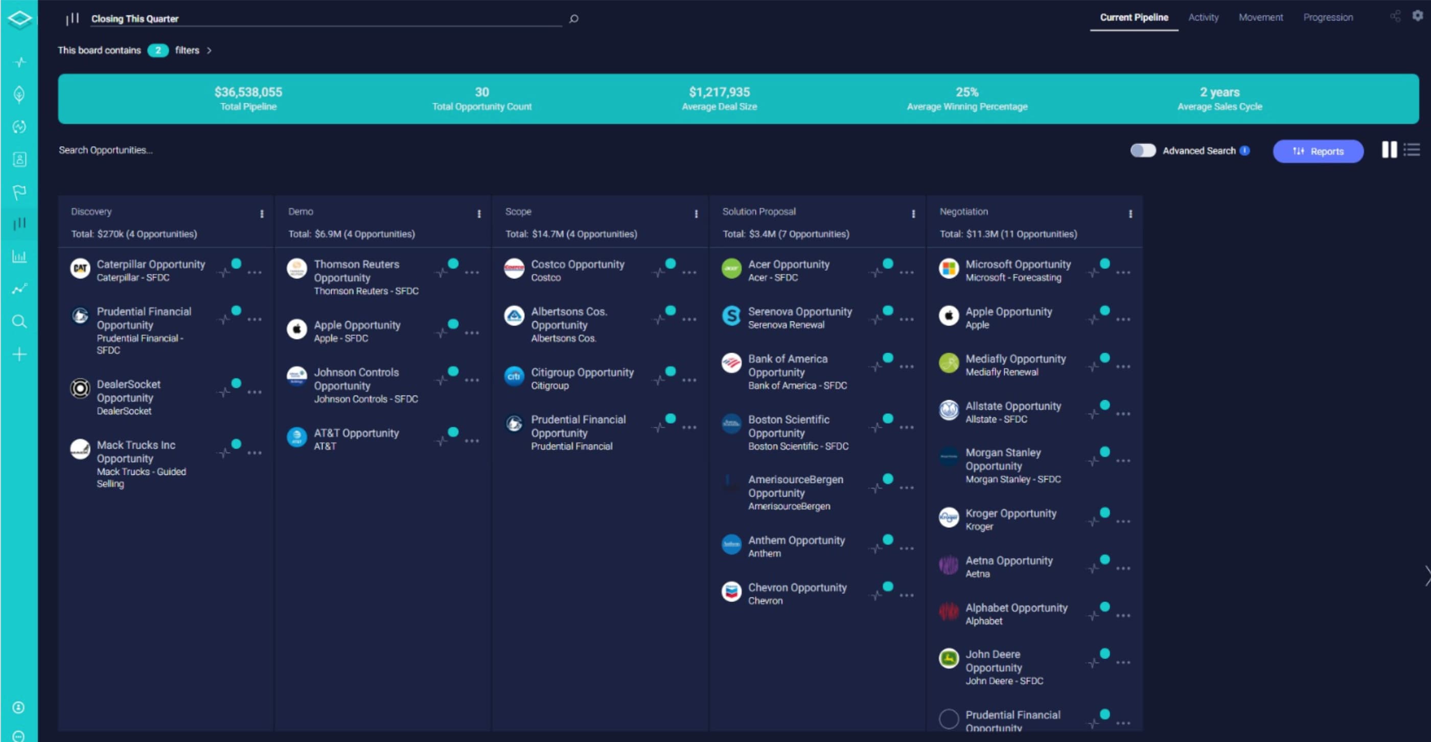1431x742 pixels.
Task: Open Discovery column options menu
Action: (x=262, y=214)
